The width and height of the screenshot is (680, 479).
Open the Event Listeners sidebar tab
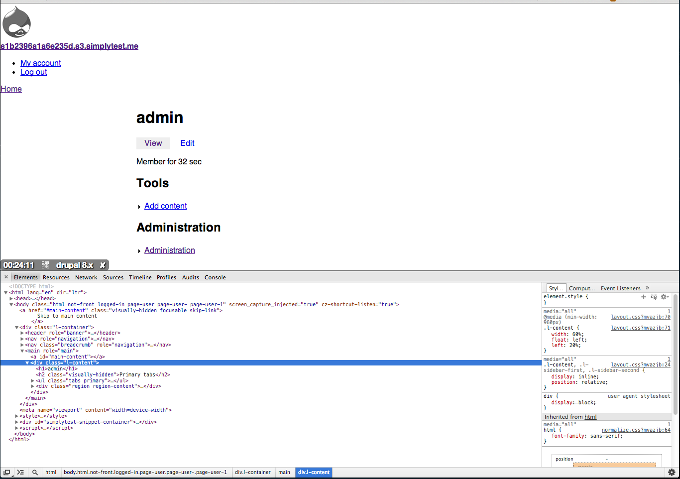pos(621,288)
